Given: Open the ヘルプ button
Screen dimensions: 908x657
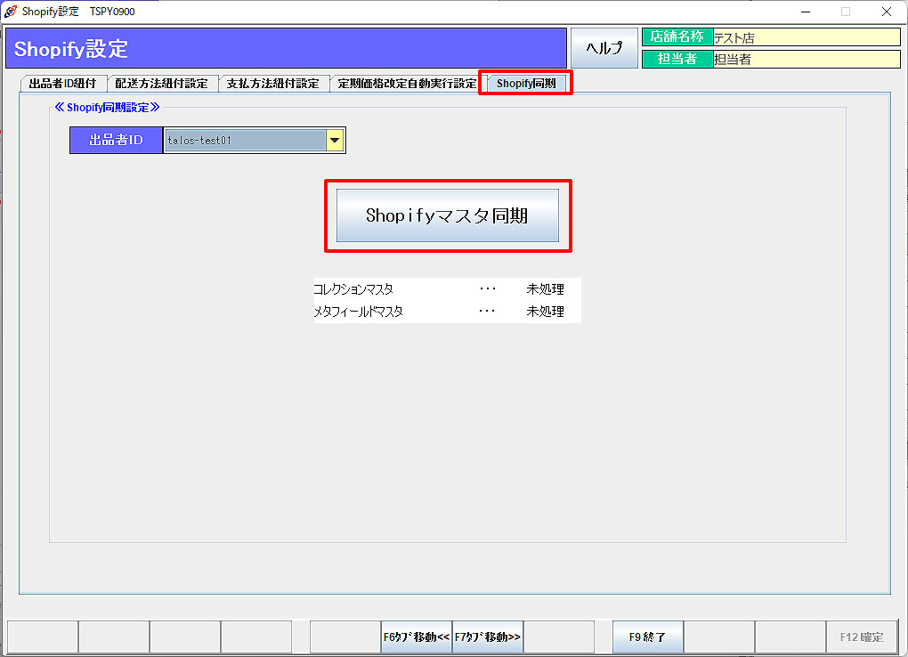Looking at the screenshot, I should click(x=604, y=48).
